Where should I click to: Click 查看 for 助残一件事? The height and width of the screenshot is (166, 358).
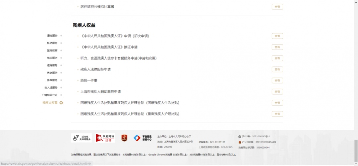pos(277,81)
